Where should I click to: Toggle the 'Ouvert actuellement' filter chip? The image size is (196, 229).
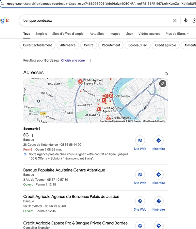(x=38, y=45)
